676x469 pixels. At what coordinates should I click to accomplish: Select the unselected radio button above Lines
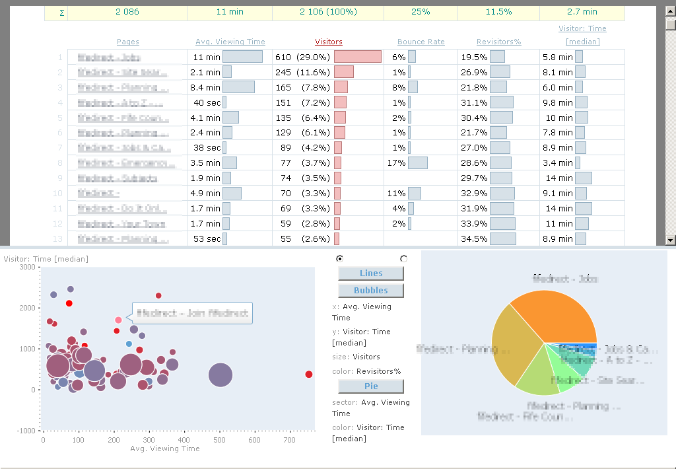(403, 258)
